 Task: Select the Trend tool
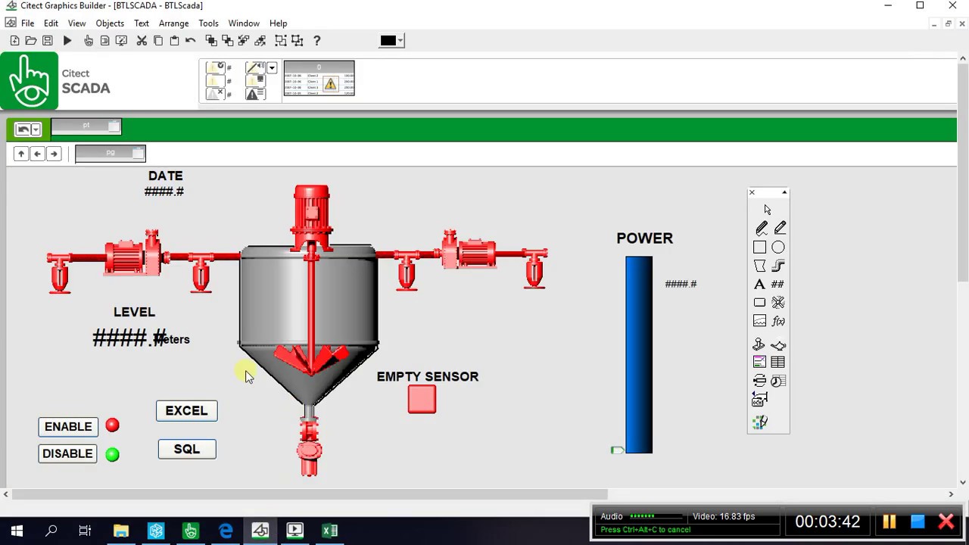point(759,321)
